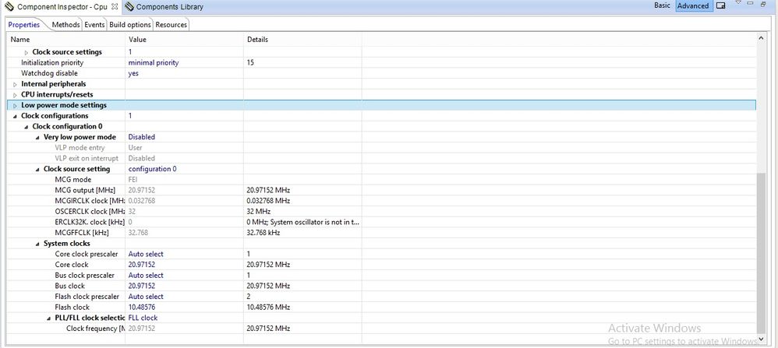The height and width of the screenshot is (348, 778).
Task: Open the Events tab
Action: pyautogui.click(x=94, y=25)
